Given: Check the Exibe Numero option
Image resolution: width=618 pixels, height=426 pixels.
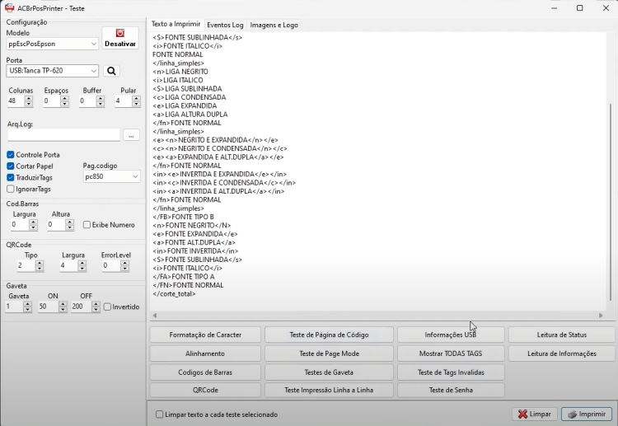Looking at the screenshot, I should (x=87, y=225).
